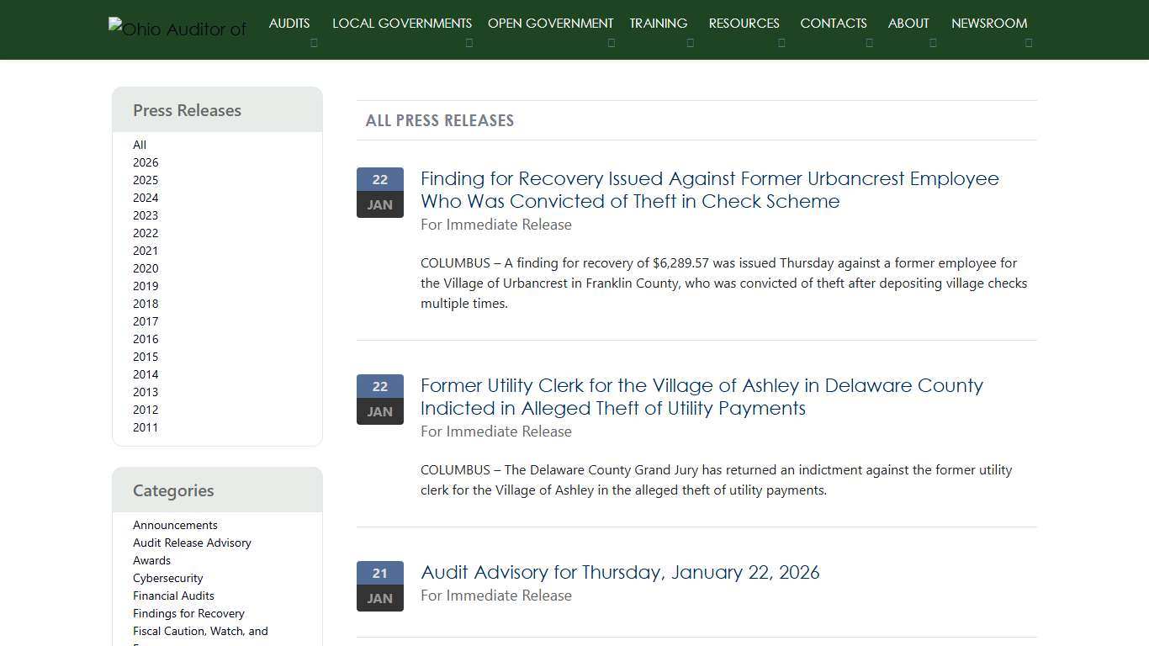The height and width of the screenshot is (646, 1149).
Task: Filter press releases by year 2020
Action: [x=145, y=268]
